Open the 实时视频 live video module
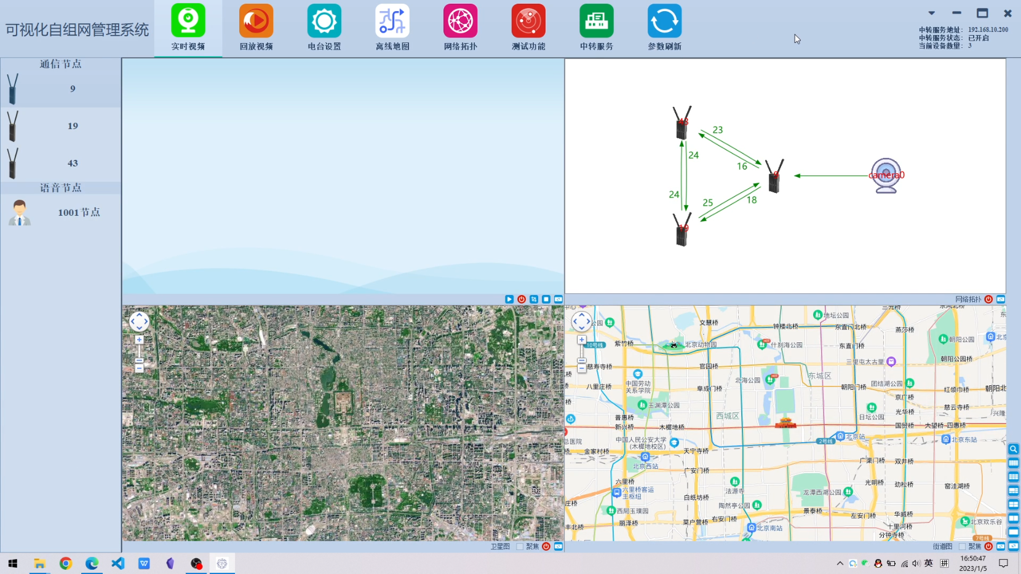 (188, 28)
